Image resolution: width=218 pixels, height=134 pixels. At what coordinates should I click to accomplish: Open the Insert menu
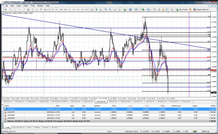pyautogui.click(x=18, y=6)
